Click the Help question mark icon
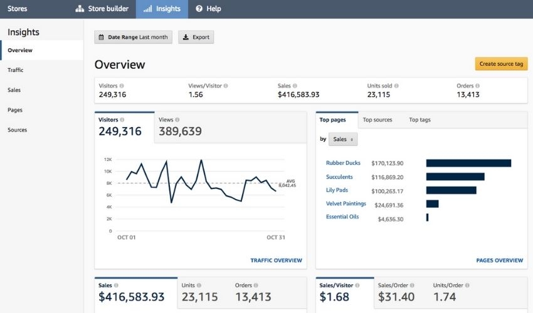 click(x=199, y=9)
